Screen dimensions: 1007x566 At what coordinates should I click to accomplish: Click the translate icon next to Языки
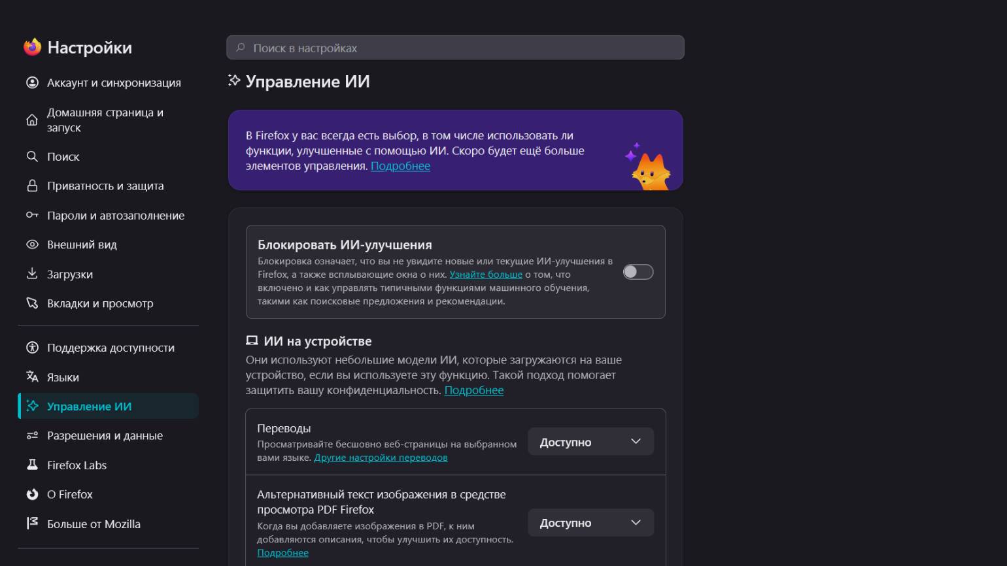tap(32, 376)
